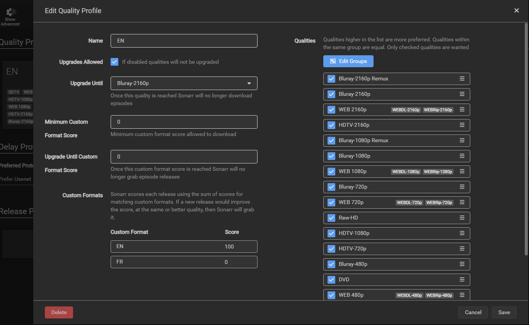Grab the drag handle for Bluray-2160p Remux

pyautogui.click(x=462, y=78)
